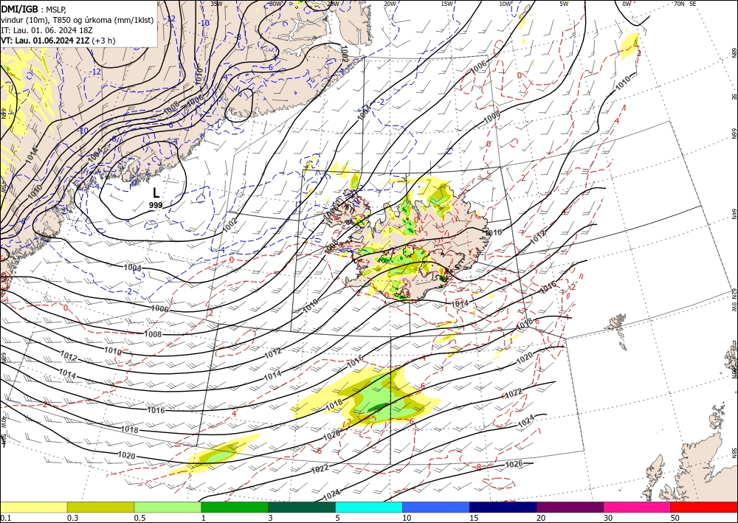Click the 64N latitude label
The height and width of the screenshot is (523, 738).
click(x=734, y=213)
